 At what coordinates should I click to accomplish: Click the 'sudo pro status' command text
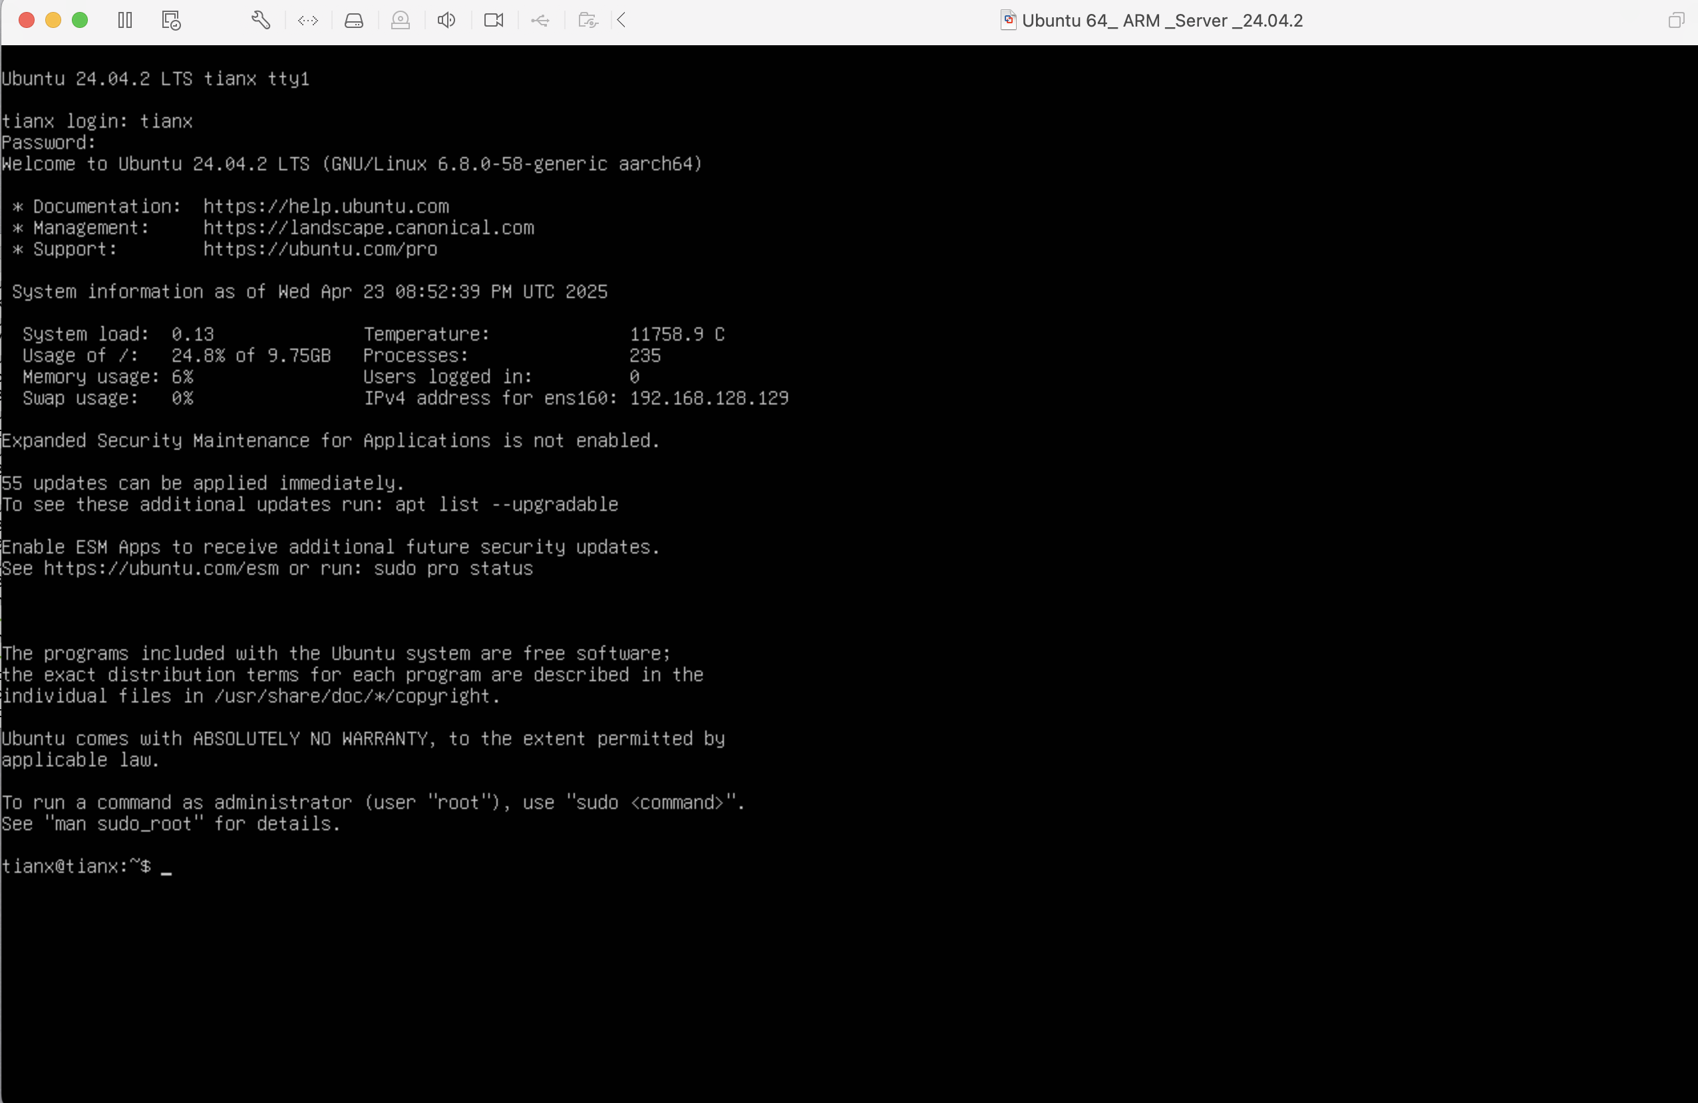click(453, 569)
